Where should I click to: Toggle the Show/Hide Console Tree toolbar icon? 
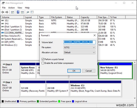coord(13,12)
